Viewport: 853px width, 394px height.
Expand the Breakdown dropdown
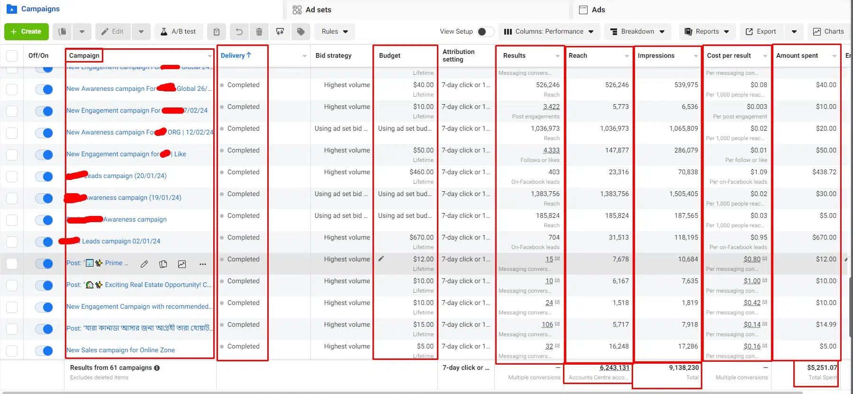pyautogui.click(x=637, y=32)
